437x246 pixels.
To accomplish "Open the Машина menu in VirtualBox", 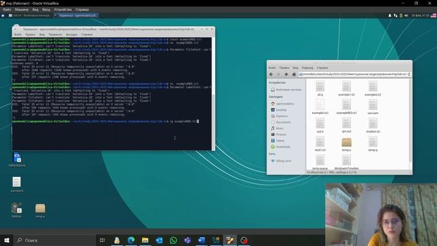I will [22, 10].
